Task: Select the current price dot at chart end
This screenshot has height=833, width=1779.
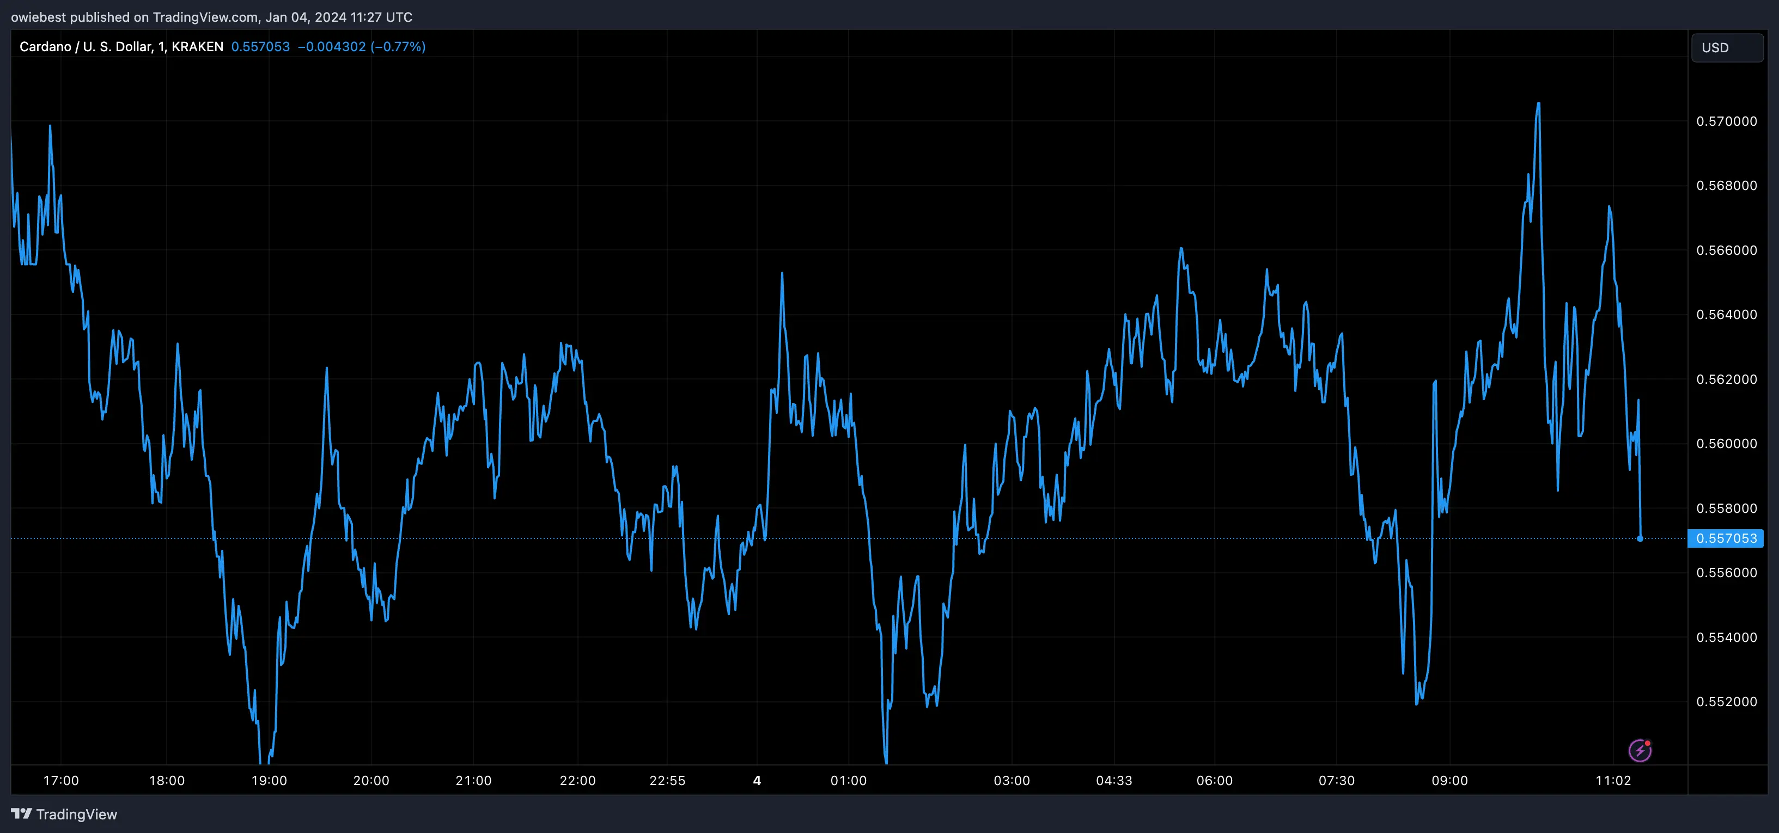Action: pos(1639,540)
